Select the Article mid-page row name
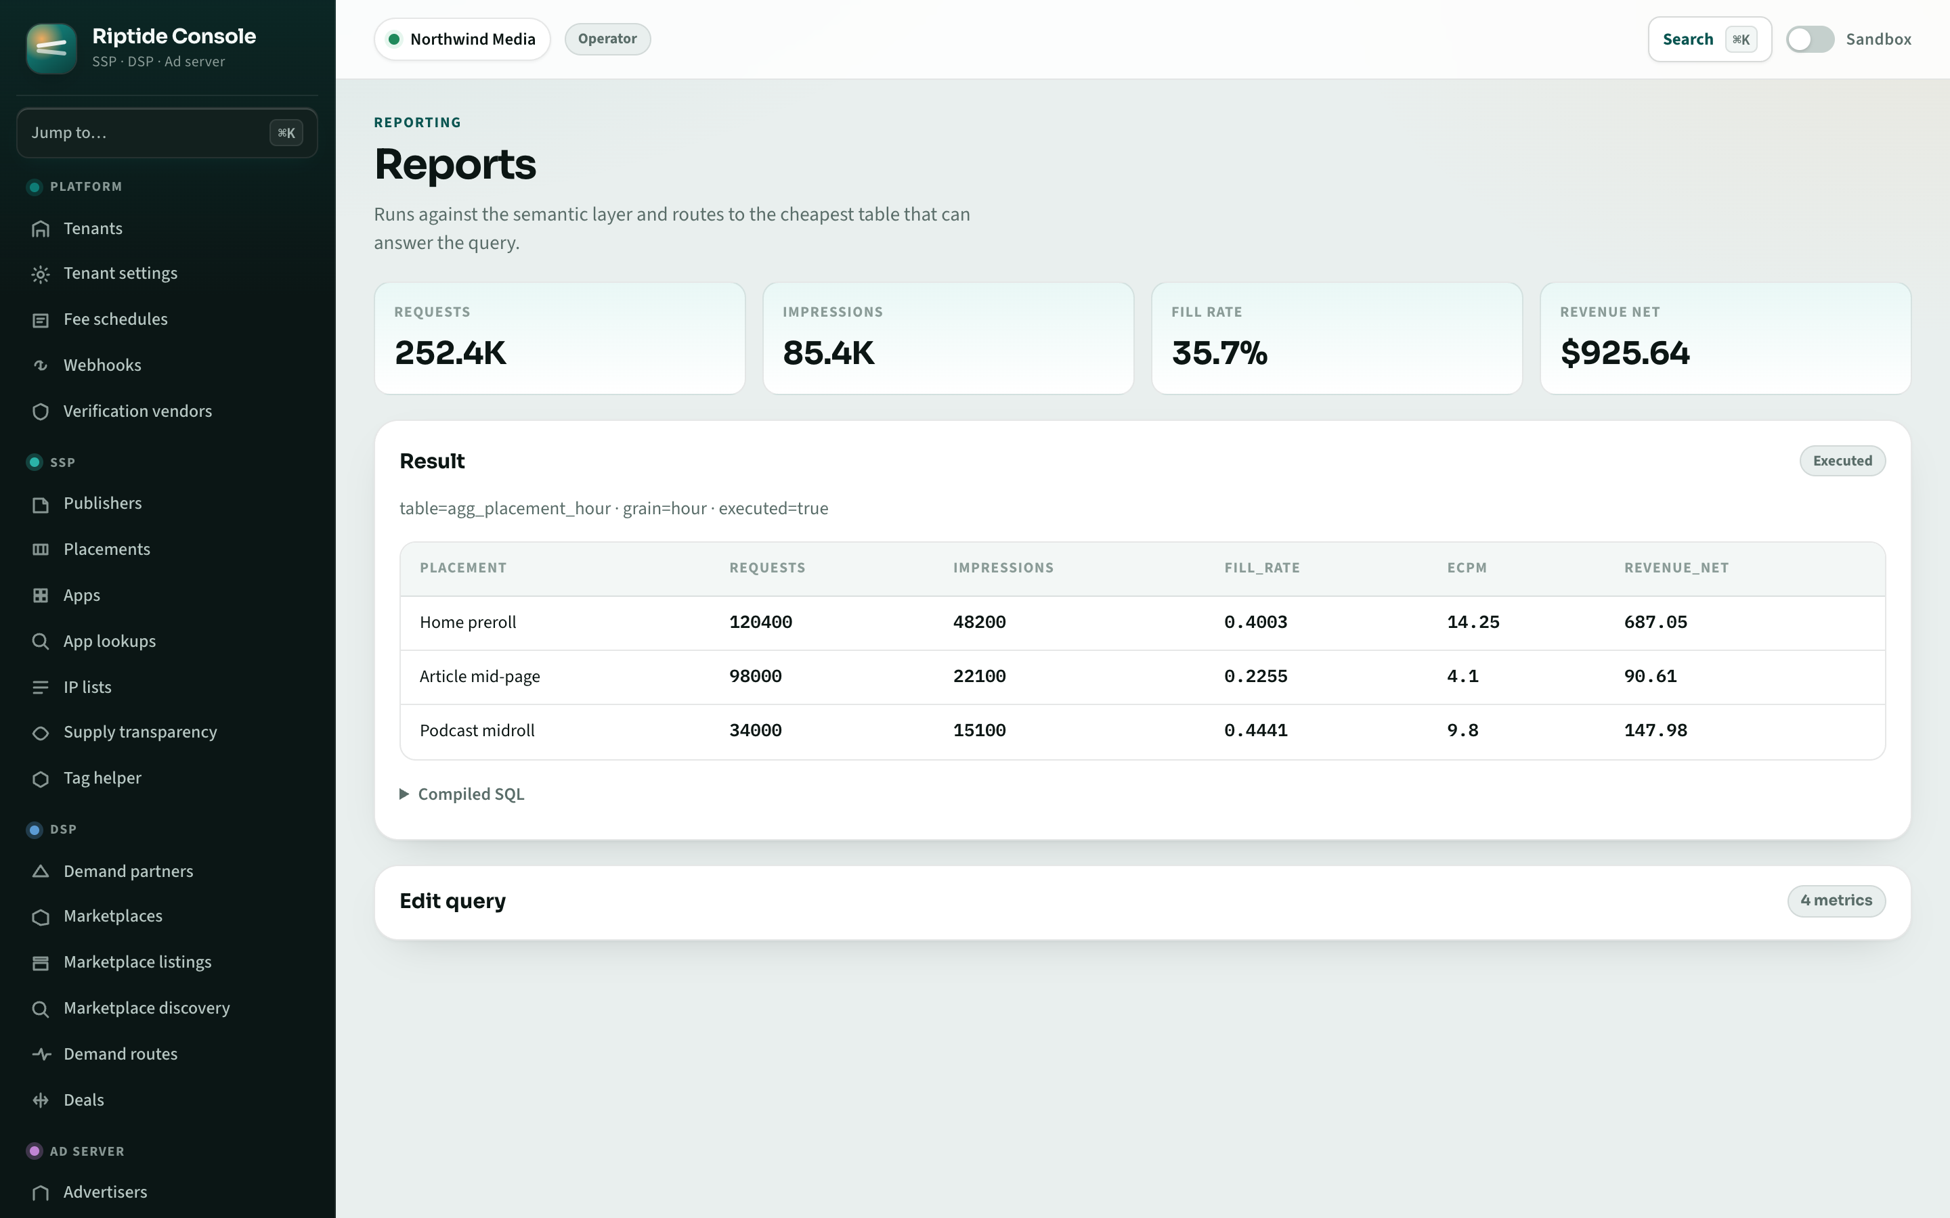The width and height of the screenshot is (1950, 1218). [479, 677]
